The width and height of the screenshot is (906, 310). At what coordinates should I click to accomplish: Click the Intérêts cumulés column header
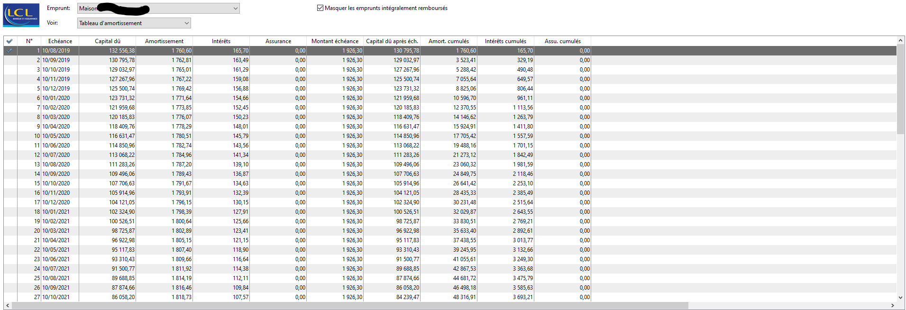tap(506, 41)
